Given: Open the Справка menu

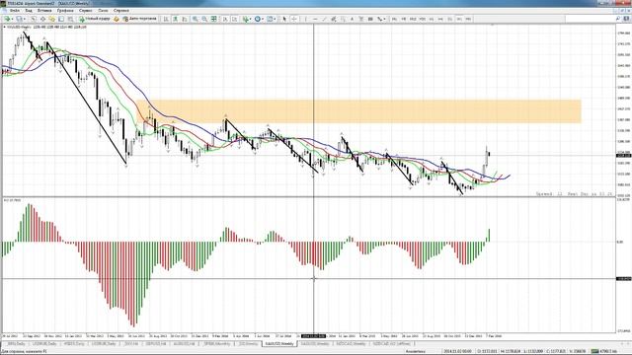Looking at the screenshot, I should pyautogui.click(x=120, y=11).
